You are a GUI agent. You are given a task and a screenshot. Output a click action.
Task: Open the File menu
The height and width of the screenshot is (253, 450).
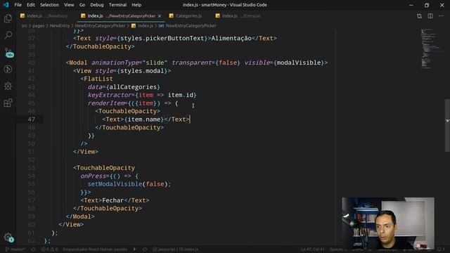[18, 5]
